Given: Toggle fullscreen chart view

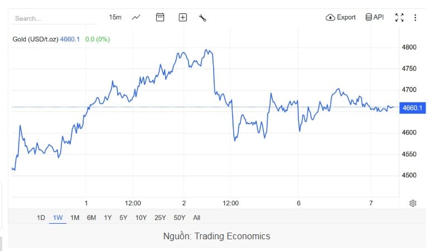Looking at the screenshot, I should 399,17.
